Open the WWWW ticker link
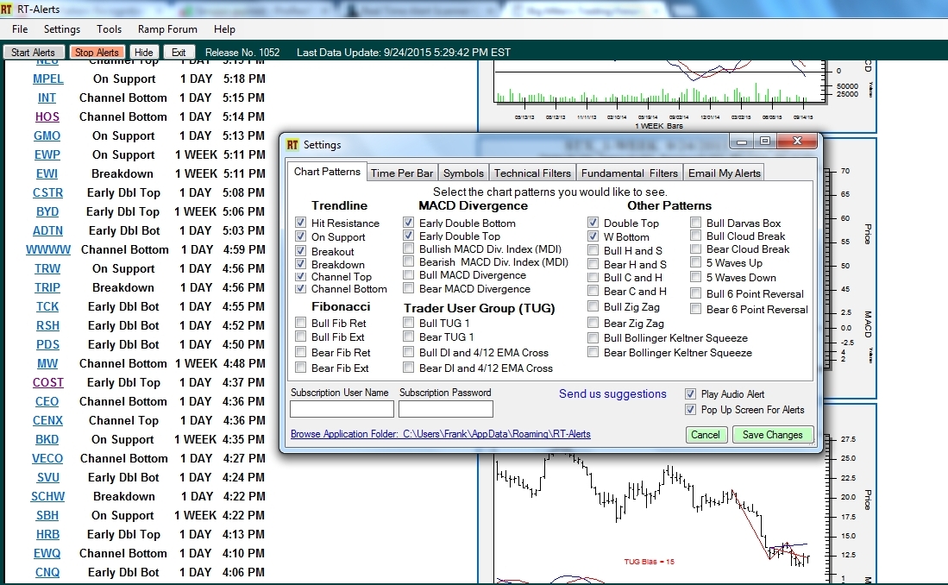This screenshot has height=585, width=948. [47, 249]
